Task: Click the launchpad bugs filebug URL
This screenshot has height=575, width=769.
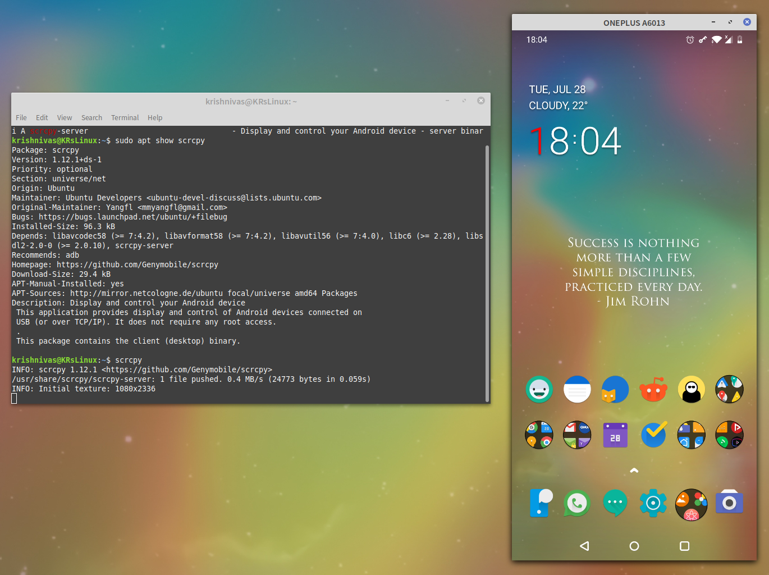Action: [x=133, y=217]
